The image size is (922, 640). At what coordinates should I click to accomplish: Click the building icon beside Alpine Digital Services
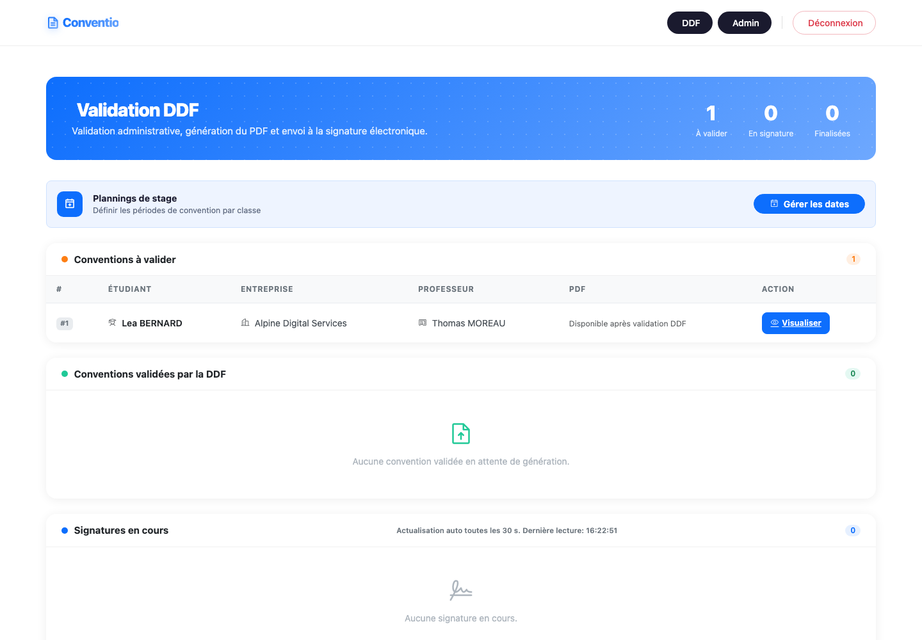coord(245,323)
